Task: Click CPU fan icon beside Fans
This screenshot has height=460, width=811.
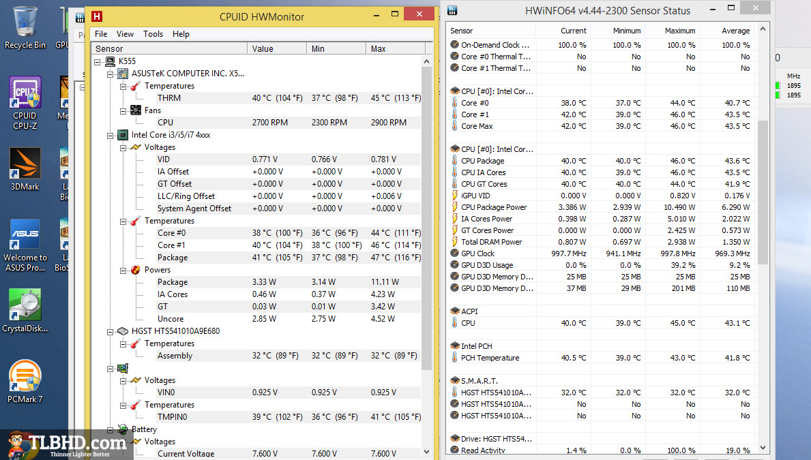Action: [x=136, y=110]
